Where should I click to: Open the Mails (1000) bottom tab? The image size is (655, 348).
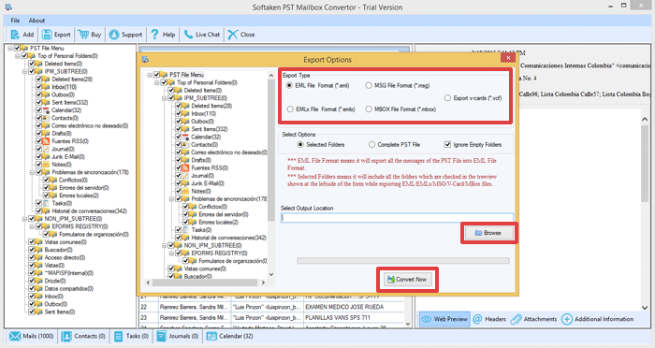[31, 336]
